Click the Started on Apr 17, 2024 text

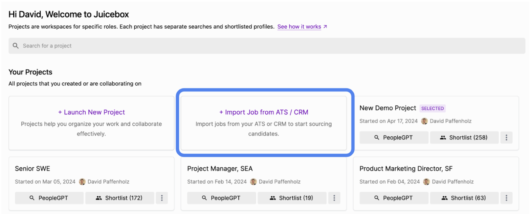tap(389, 121)
